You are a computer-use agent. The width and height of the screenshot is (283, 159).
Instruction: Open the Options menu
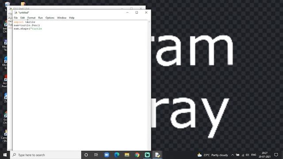pos(50,18)
